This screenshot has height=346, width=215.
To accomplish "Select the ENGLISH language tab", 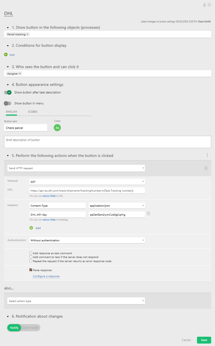I will (11, 112).
